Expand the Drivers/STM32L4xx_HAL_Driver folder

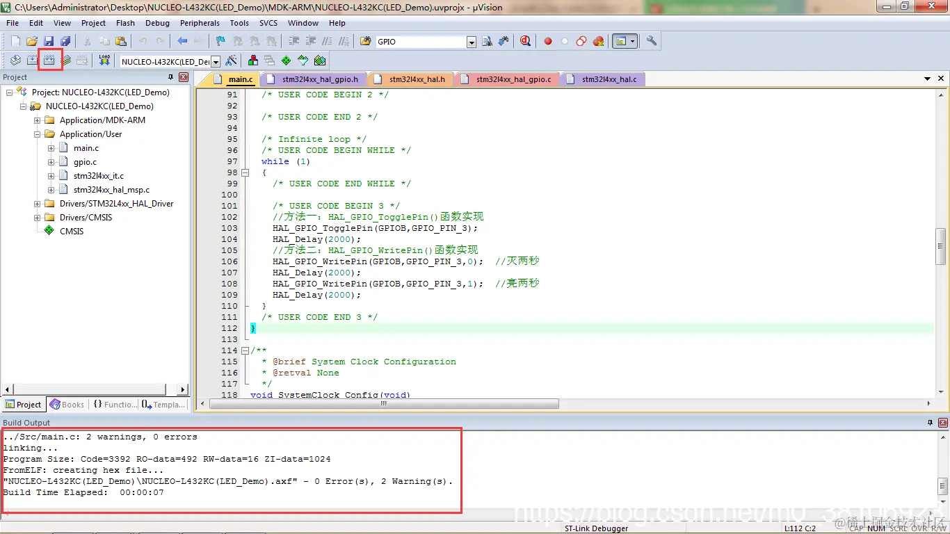click(38, 204)
